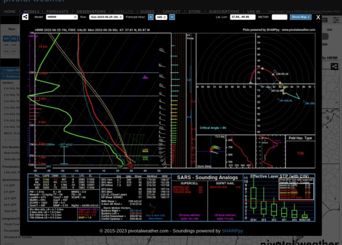Open FORECASTS in top navigation

57,11
